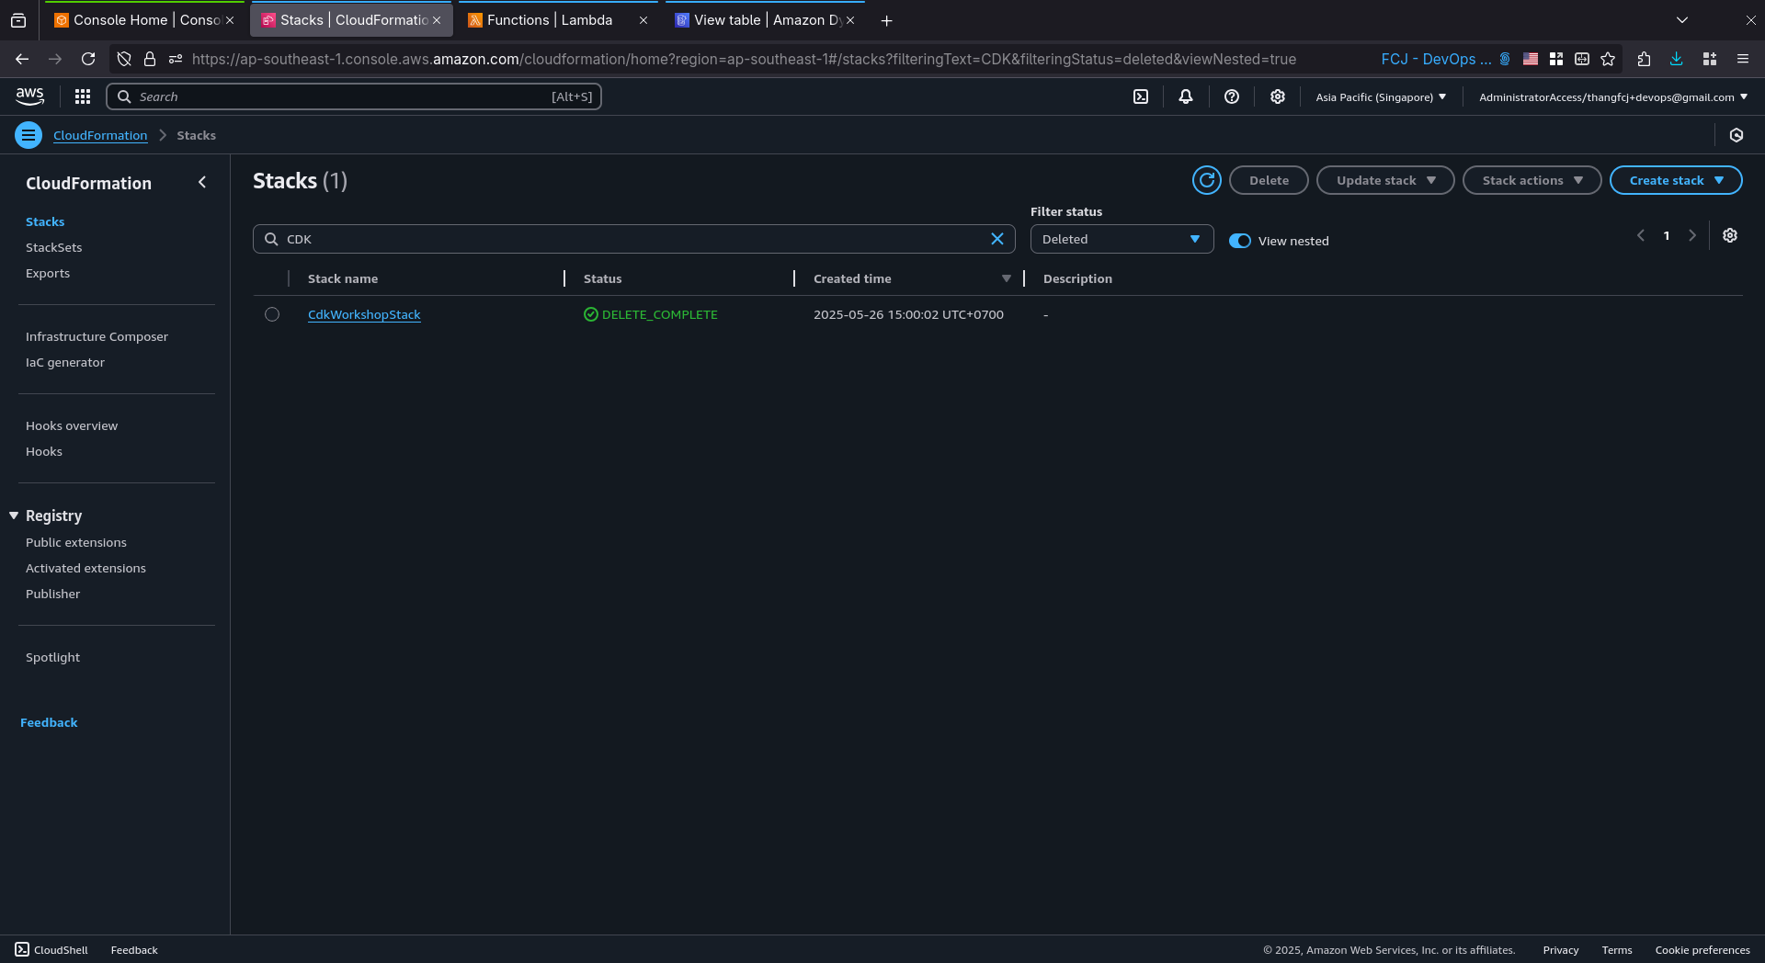Sort by the Status column header
The height and width of the screenshot is (963, 1765).
(x=603, y=278)
